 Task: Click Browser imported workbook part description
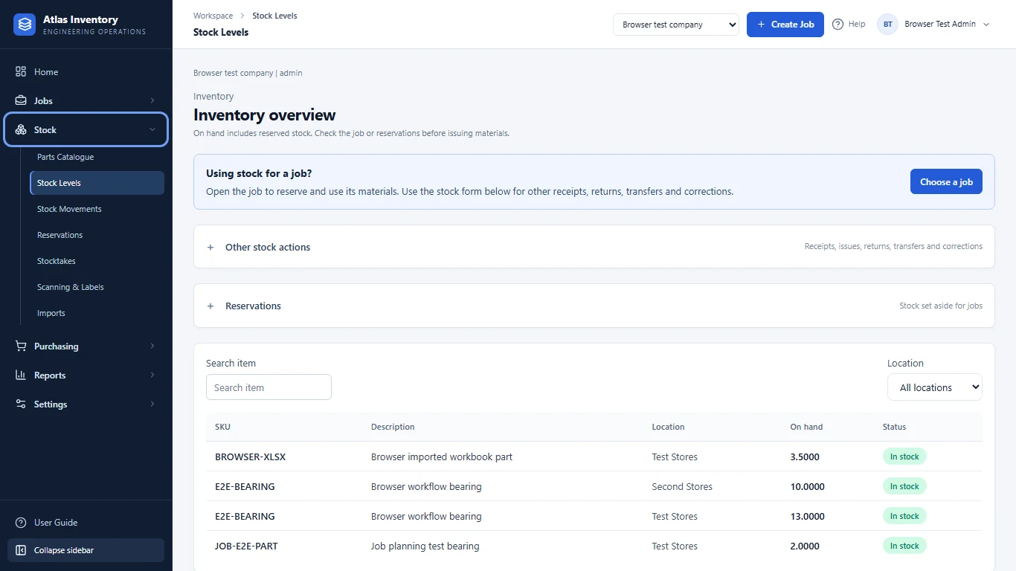pyautogui.click(x=442, y=457)
